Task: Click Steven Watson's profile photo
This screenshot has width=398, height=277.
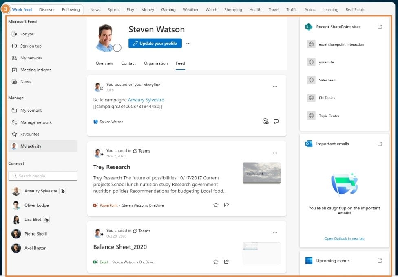Action: 106,38
